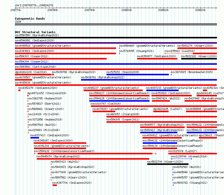
Task: Click nsv525152 (Shaikh2009) label
Action: coord(123,72)
